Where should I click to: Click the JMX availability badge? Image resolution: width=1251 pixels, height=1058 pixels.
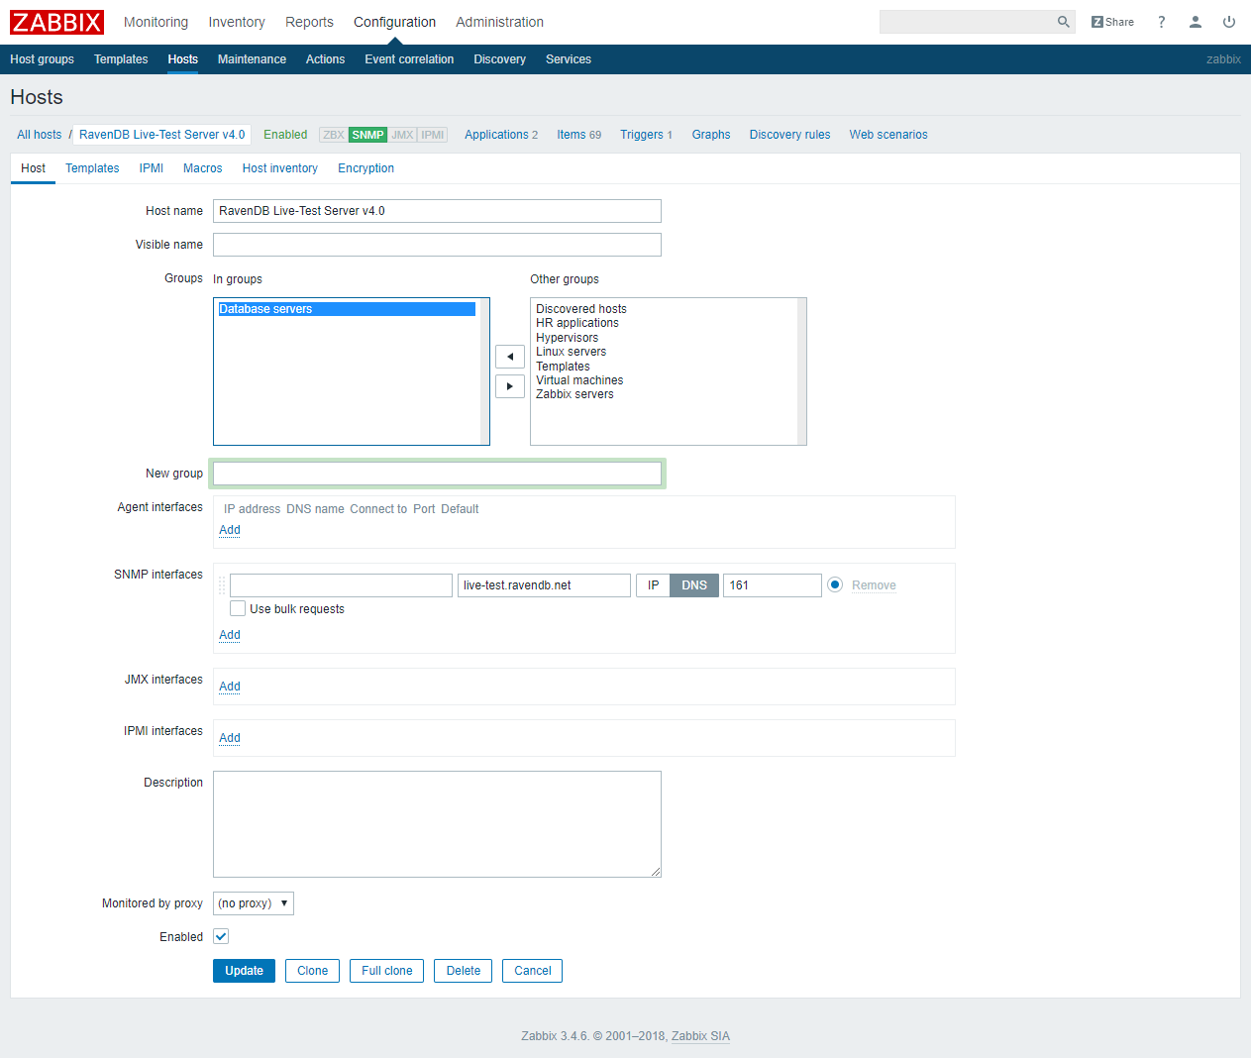click(402, 135)
